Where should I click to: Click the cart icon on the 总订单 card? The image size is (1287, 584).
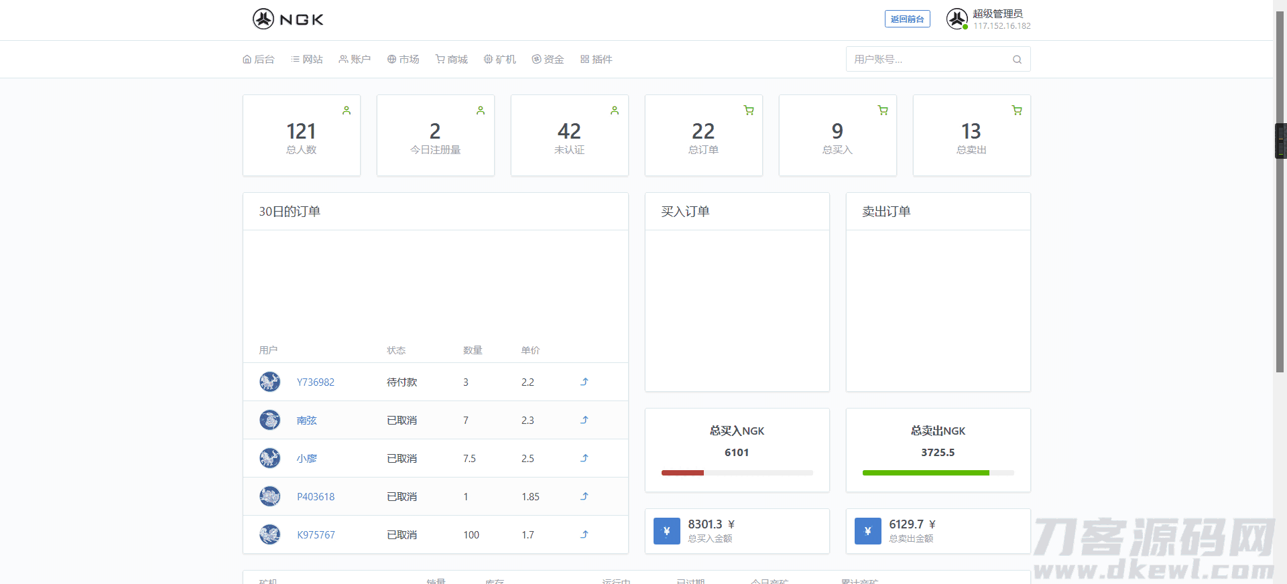click(x=749, y=111)
